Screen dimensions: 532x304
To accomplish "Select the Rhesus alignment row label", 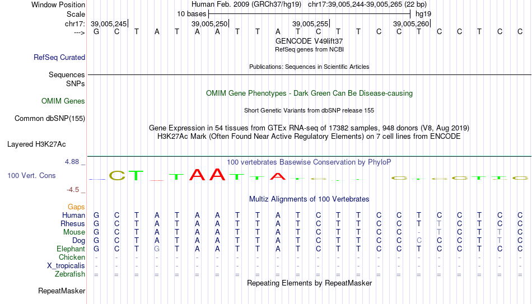I will tap(73, 223).
